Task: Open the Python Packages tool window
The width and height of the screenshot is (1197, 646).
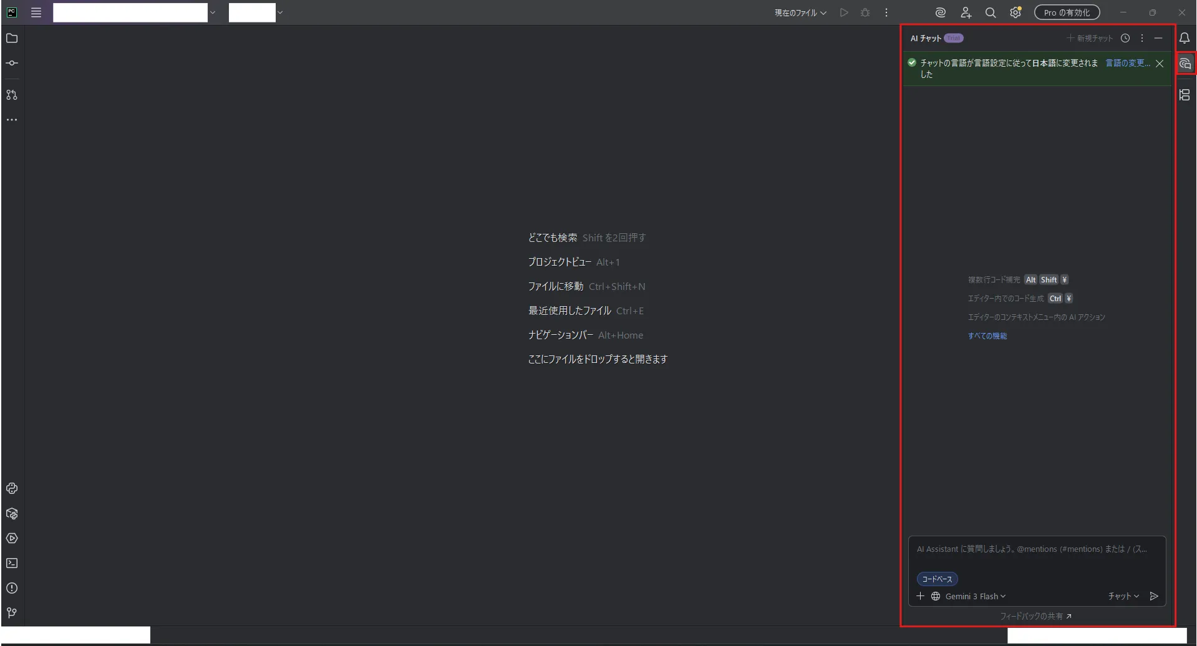Action: click(x=12, y=513)
